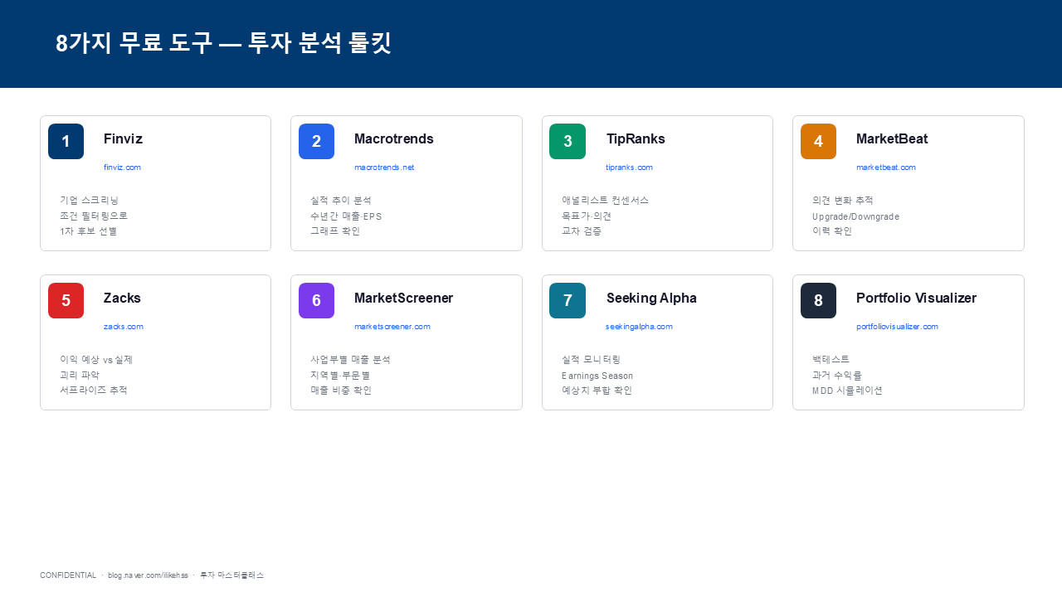Open the tipranks.com link
This screenshot has width=1062, height=597.
[x=629, y=167]
